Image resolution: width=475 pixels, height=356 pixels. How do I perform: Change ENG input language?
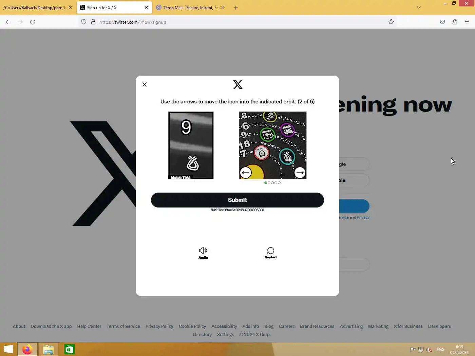tap(440, 350)
